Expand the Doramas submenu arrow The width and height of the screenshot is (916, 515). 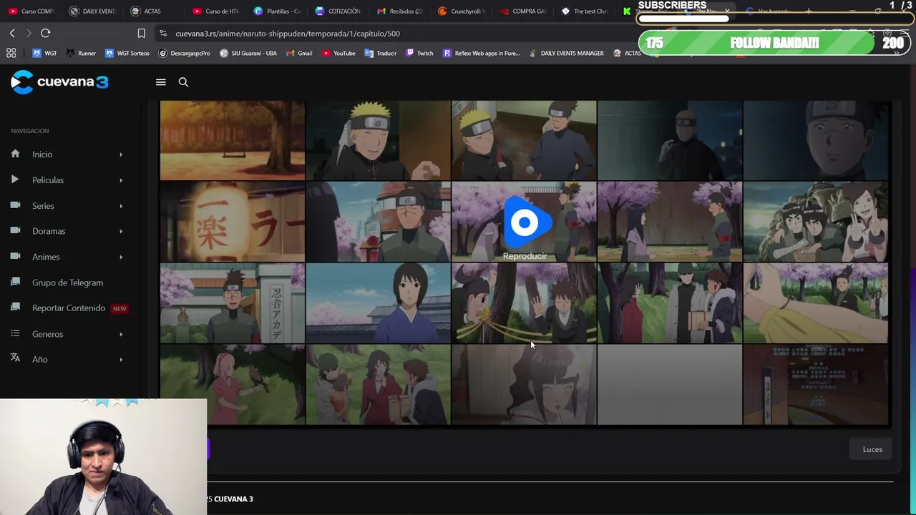(121, 231)
